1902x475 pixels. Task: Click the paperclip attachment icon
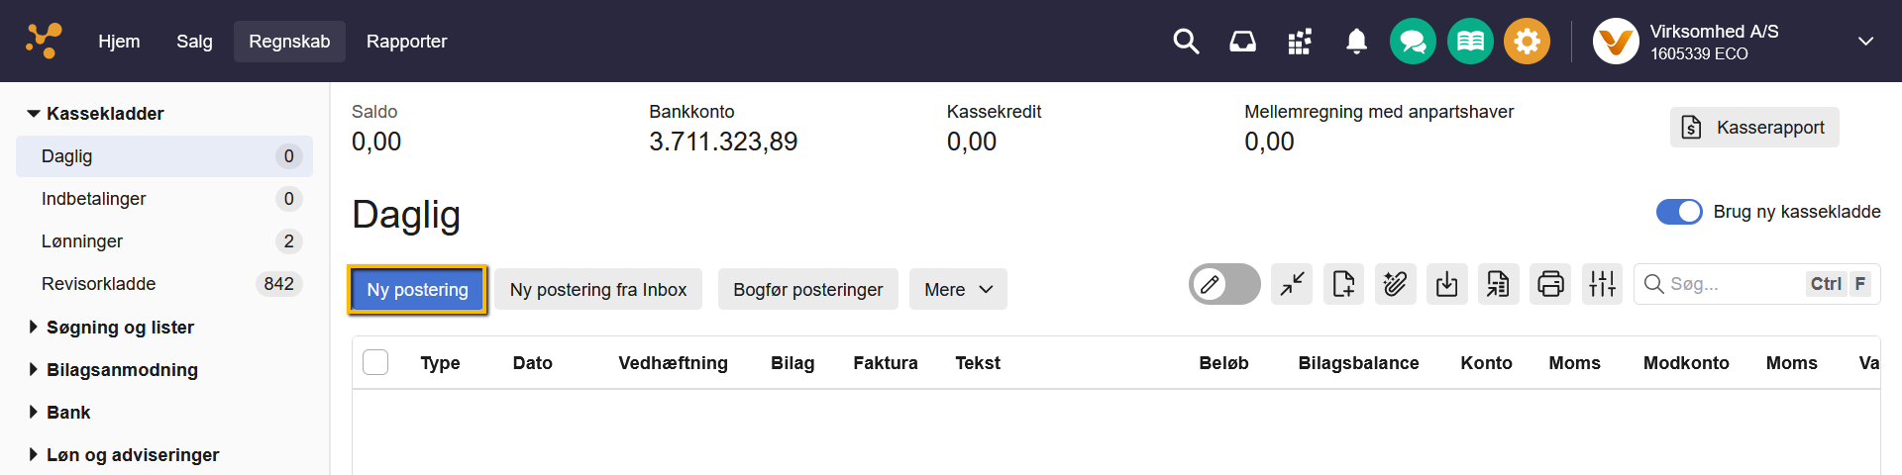(1395, 285)
